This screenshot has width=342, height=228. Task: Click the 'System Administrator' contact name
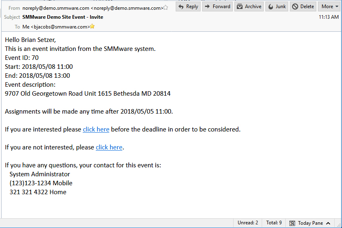pos(40,174)
